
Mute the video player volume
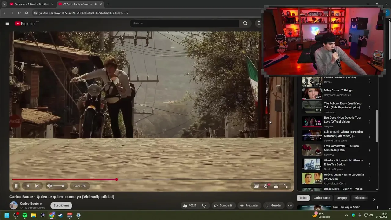[49, 186]
